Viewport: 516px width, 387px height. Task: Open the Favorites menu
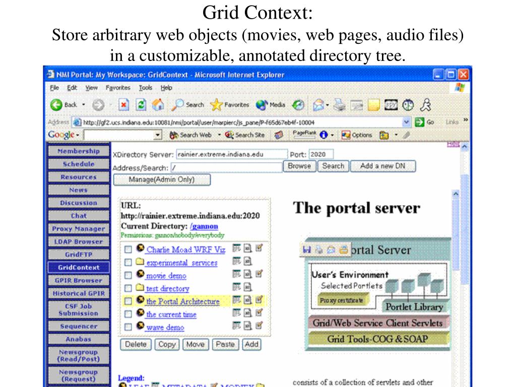118,88
